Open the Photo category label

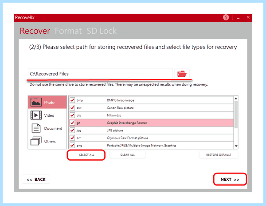tap(49, 103)
